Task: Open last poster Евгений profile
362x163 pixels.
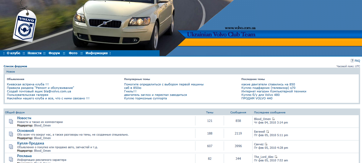Action: click(x=260, y=132)
